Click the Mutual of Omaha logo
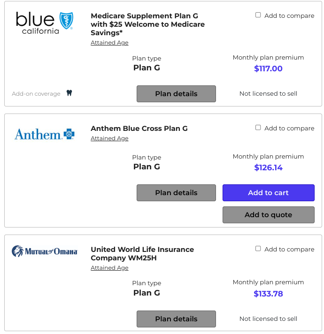 click(45, 251)
